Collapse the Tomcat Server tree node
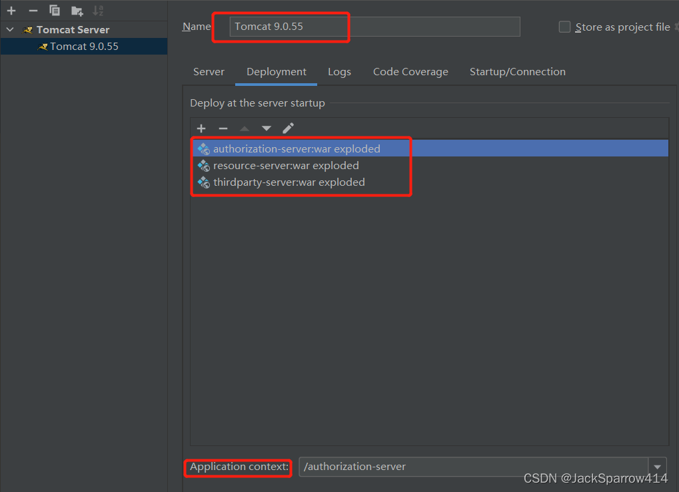 coord(10,30)
